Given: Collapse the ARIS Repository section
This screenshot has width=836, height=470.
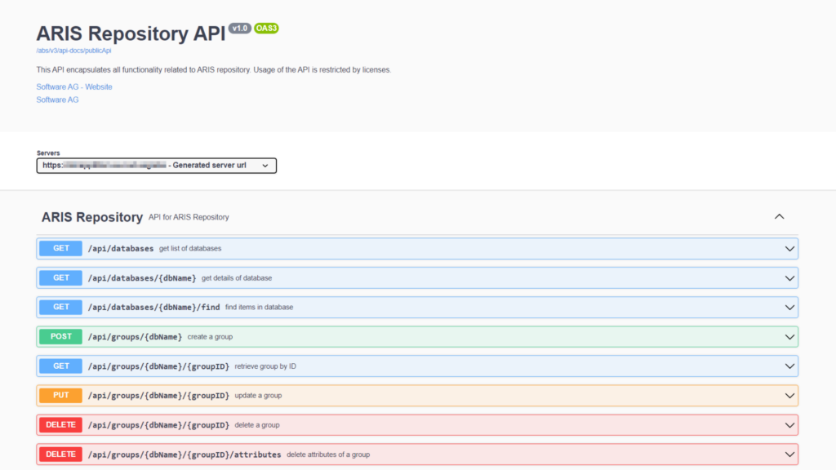Looking at the screenshot, I should (x=779, y=217).
